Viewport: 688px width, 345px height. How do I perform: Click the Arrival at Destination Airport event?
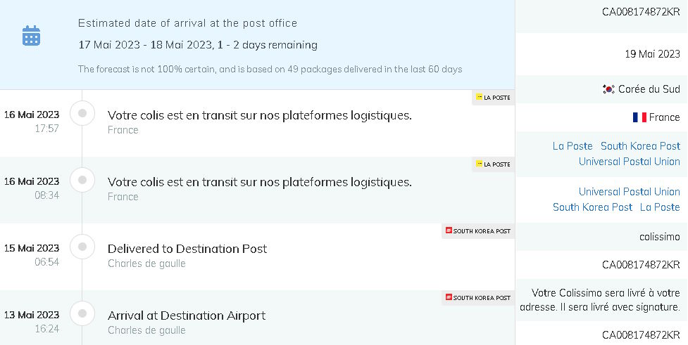187,315
